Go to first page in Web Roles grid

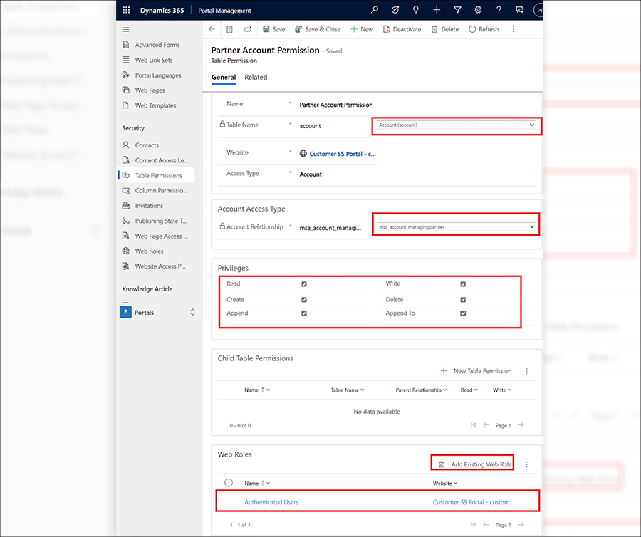coord(474,525)
